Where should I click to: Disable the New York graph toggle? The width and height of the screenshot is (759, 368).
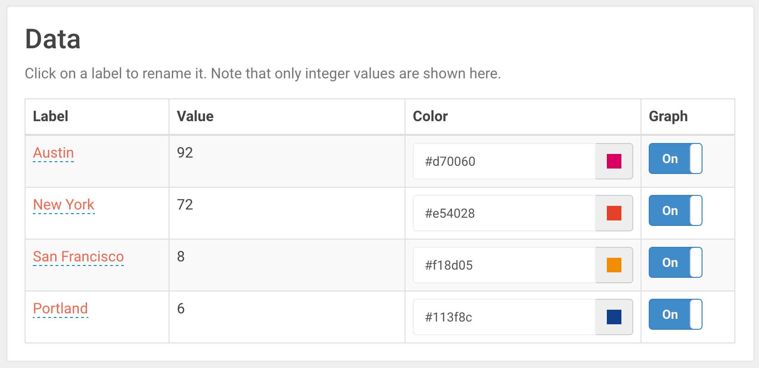click(675, 210)
